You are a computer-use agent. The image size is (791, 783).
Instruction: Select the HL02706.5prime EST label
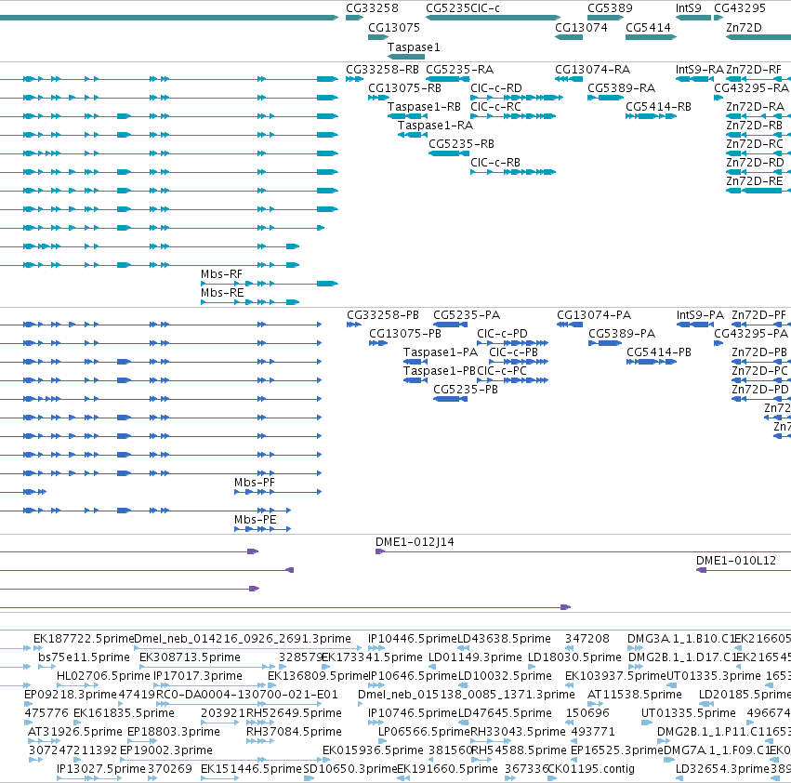click(x=103, y=676)
